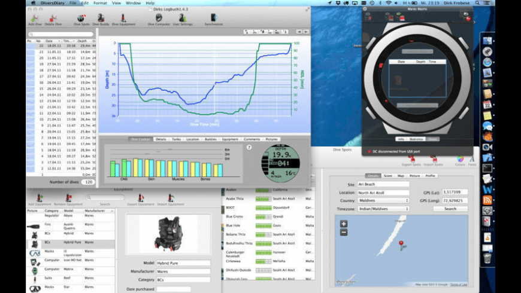Click the Synchronize toolbar icon
521x293 pixels.
tap(214, 18)
